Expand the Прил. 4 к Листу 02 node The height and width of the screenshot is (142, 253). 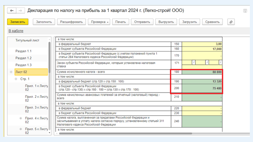(x=21, y=118)
